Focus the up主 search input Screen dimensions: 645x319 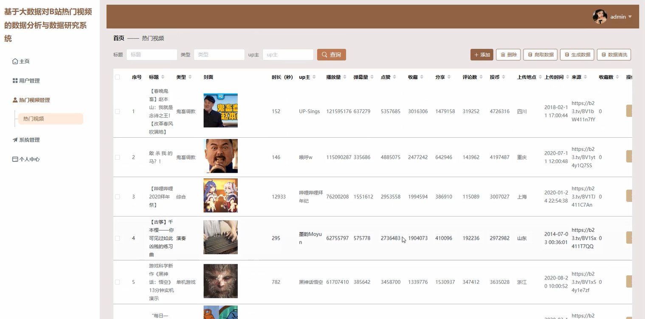click(x=288, y=55)
